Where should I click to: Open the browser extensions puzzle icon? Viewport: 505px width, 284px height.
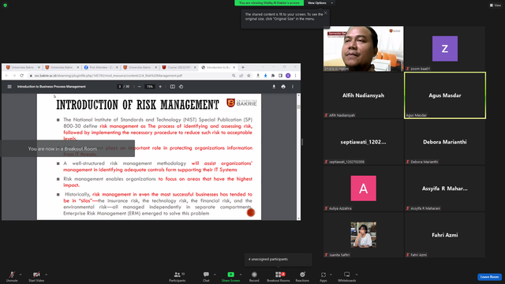click(273, 76)
